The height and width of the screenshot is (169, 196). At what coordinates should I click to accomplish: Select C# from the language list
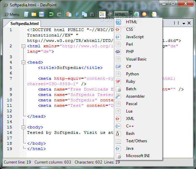pyautogui.click(x=138, y=67)
